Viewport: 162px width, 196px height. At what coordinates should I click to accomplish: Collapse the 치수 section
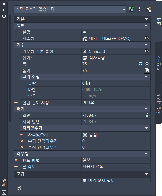(x=146, y=45)
